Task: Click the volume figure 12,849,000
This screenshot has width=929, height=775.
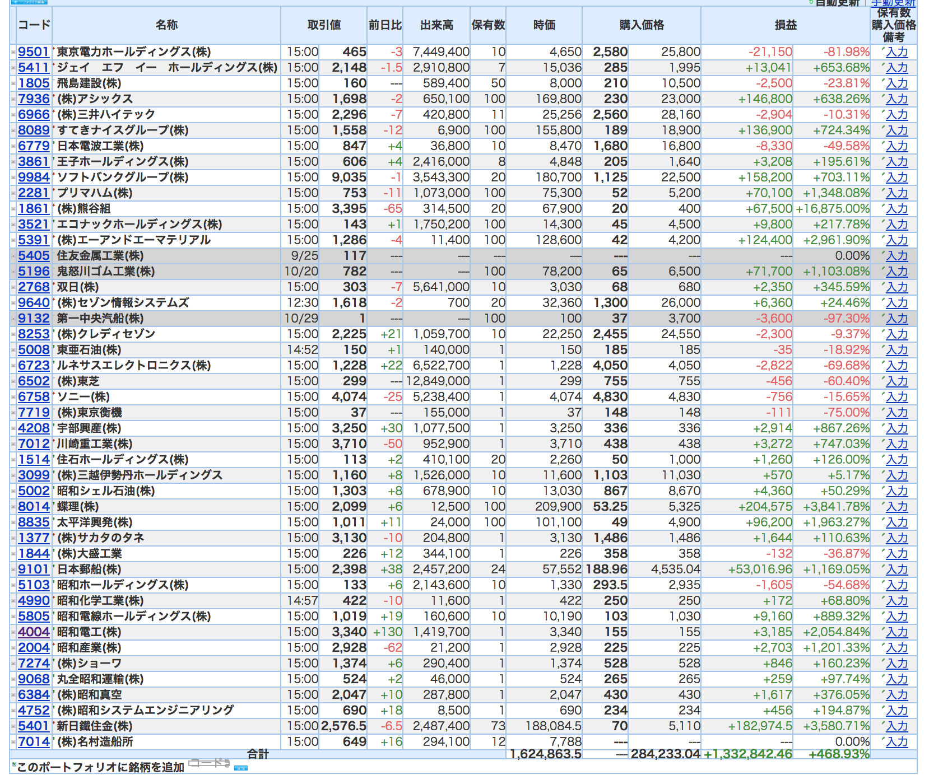Action: [x=438, y=381]
